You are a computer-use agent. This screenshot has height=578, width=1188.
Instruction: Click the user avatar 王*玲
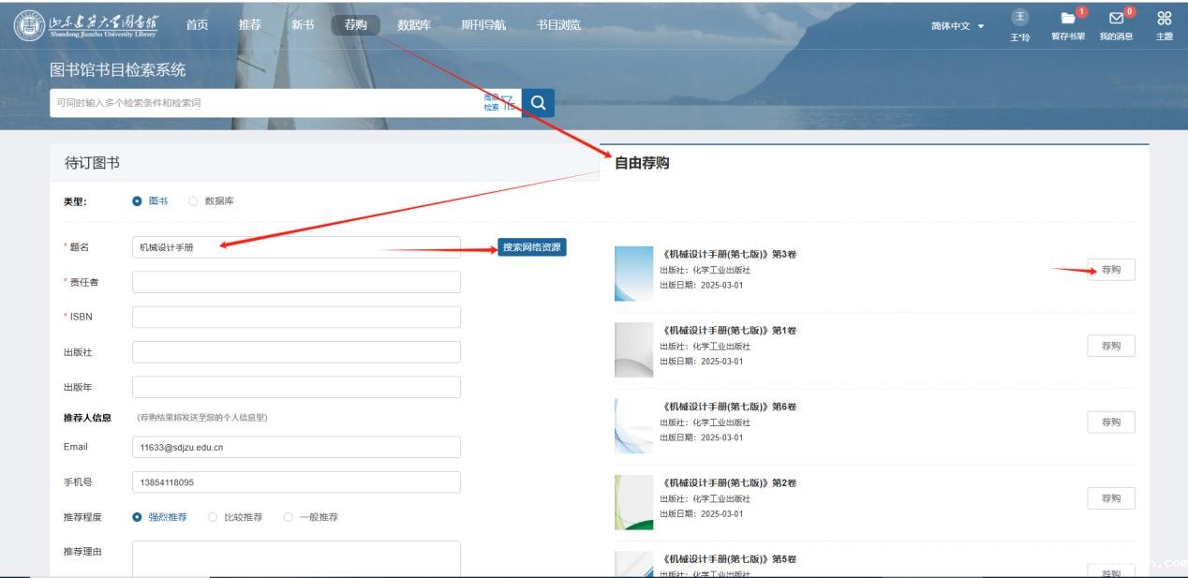coord(1020,19)
